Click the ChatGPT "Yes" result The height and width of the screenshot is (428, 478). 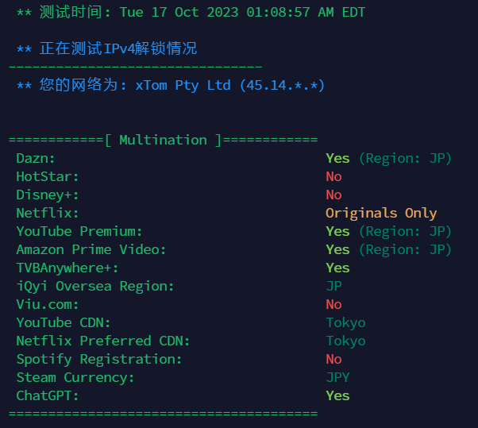click(337, 395)
